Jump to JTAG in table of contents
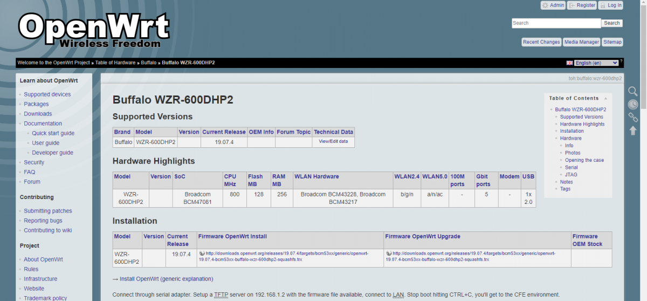This screenshot has width=647, height=301. pos(571,175)
